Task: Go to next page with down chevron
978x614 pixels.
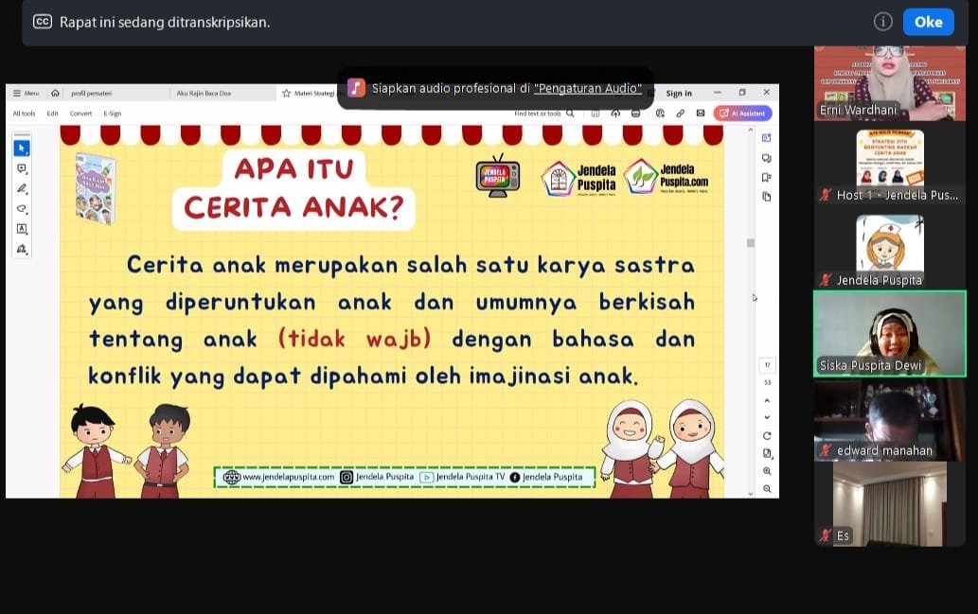Action: pos(767,417)
